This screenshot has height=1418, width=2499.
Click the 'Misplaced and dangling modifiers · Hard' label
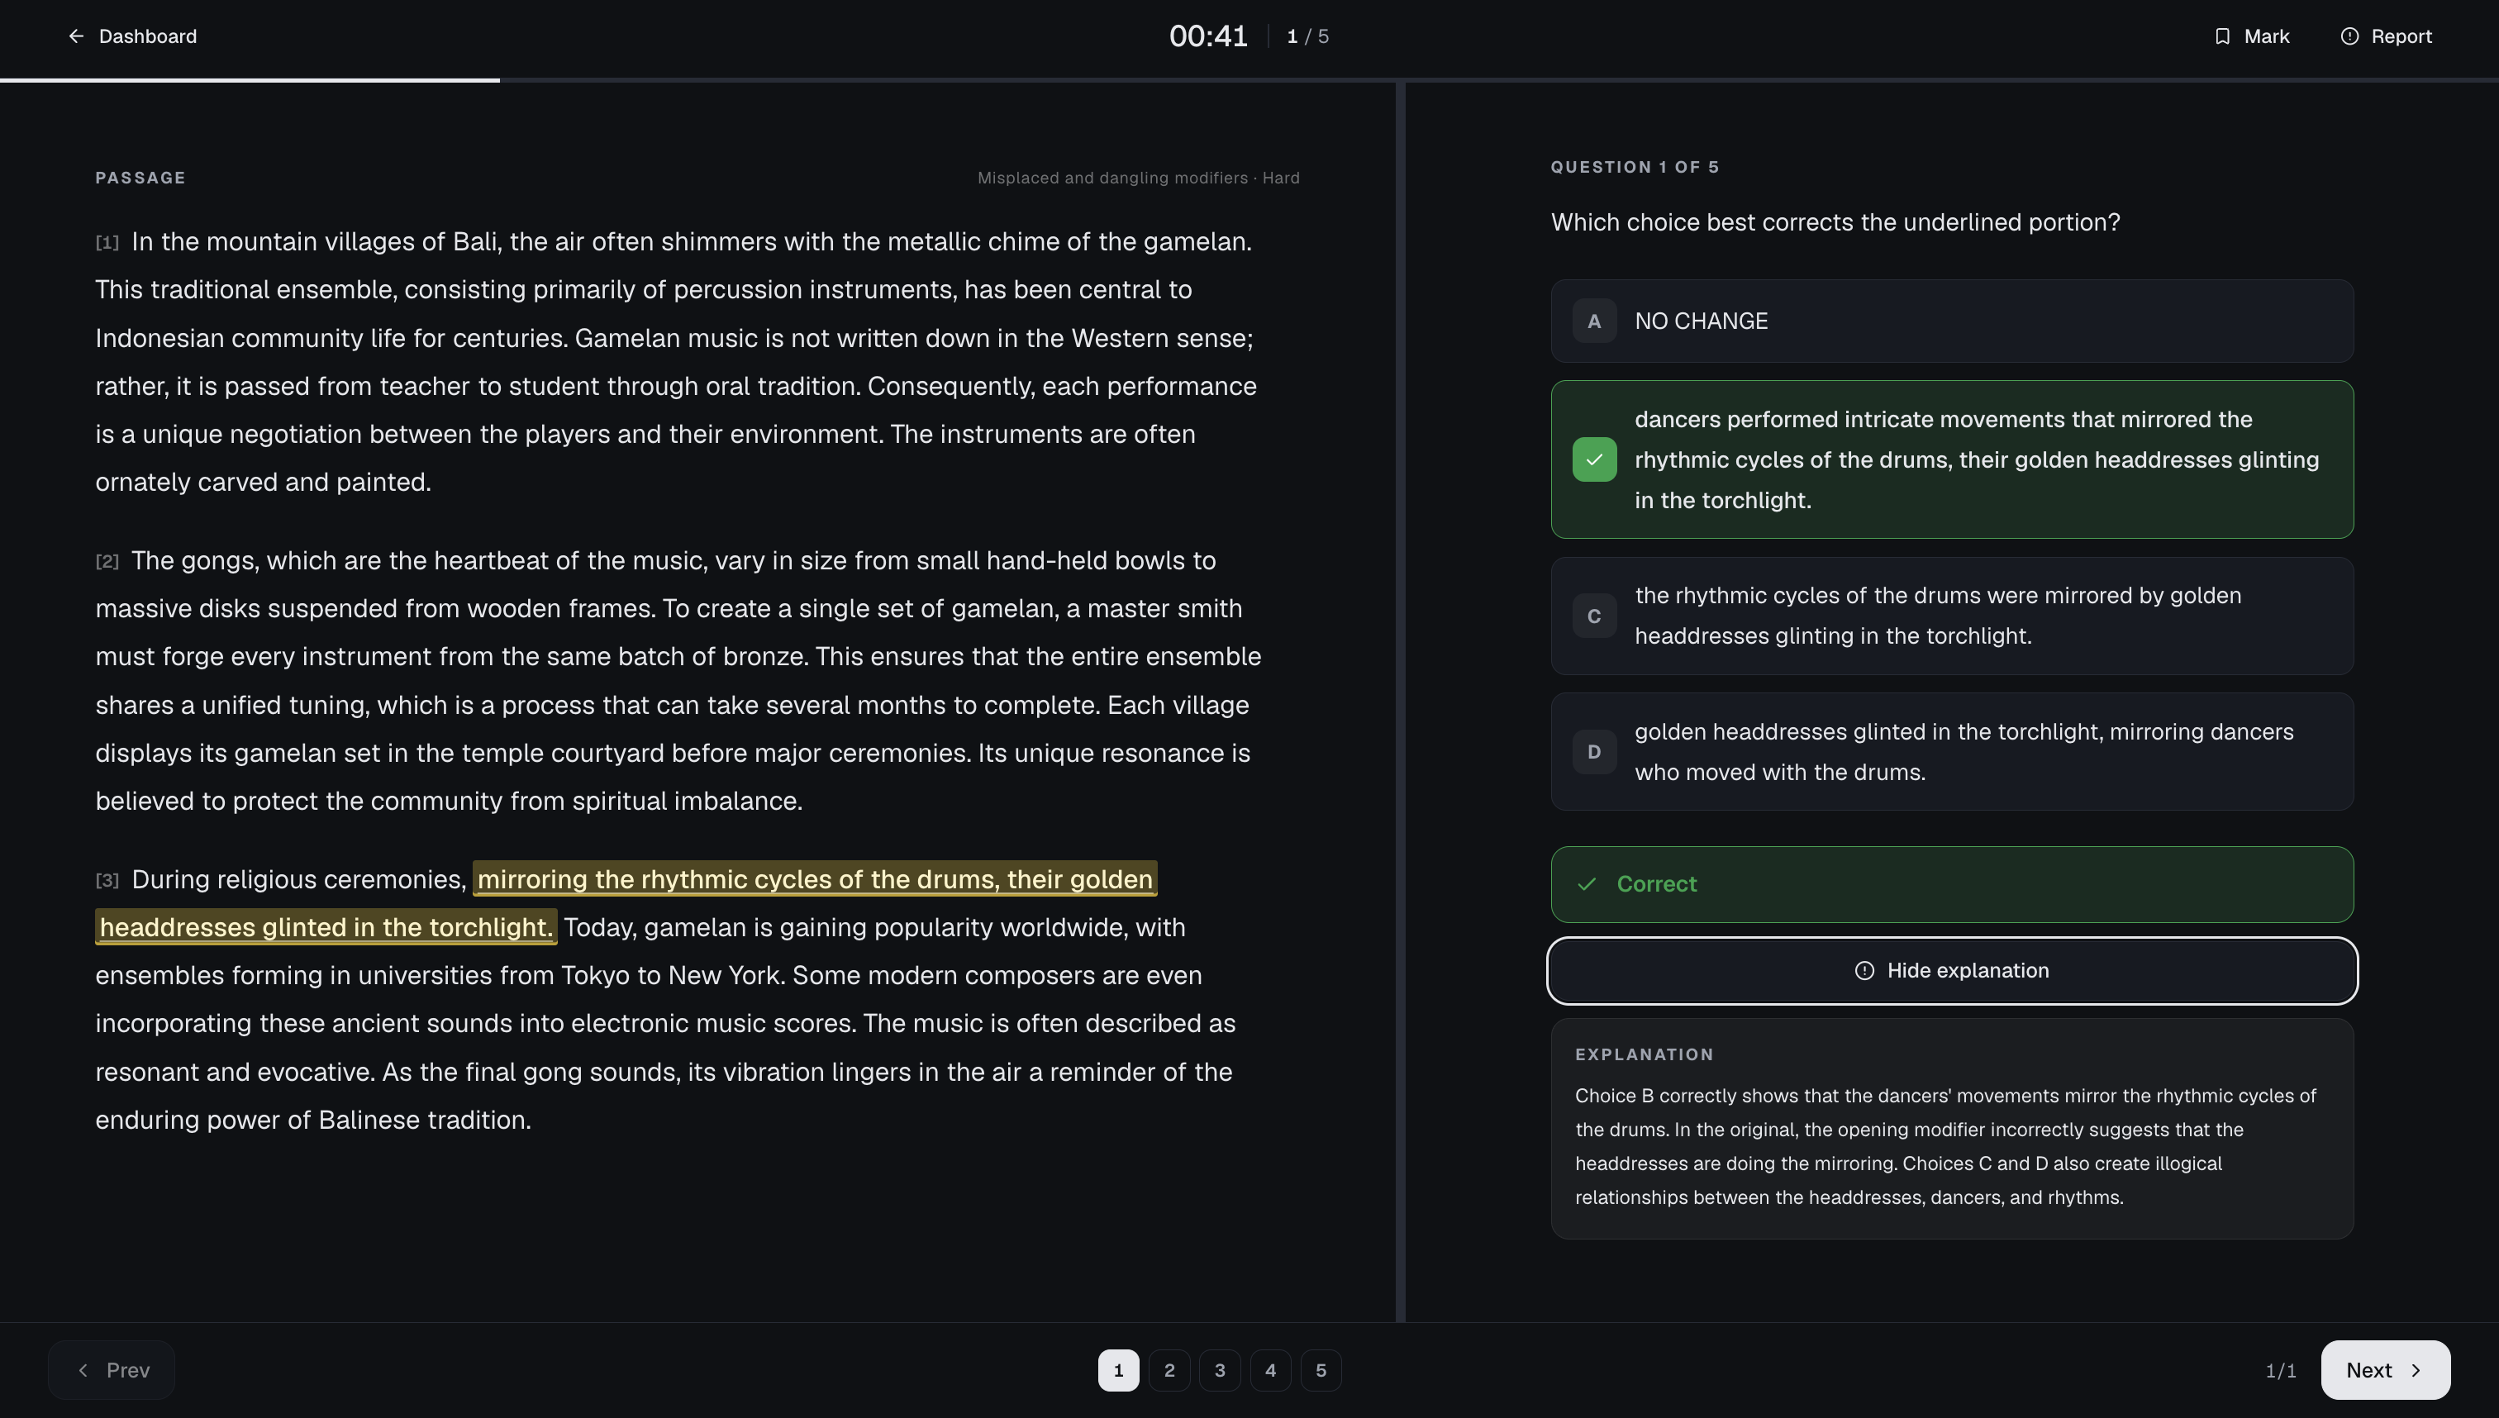[1137, 177]
